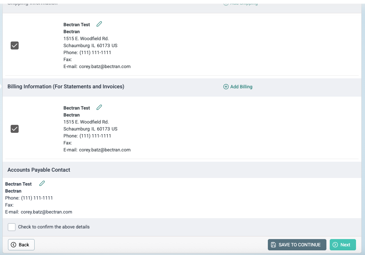The image size is (365, 255).
Task: Click shipping street 1515 E. Woodfield Rd.
Action: coord(86,39)
